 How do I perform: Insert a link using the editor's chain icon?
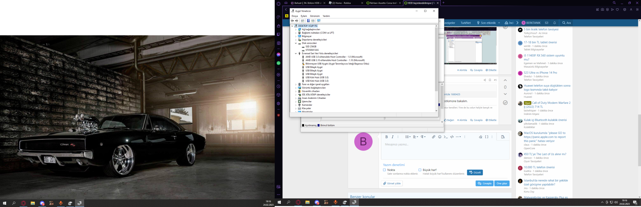click(433, 137)
